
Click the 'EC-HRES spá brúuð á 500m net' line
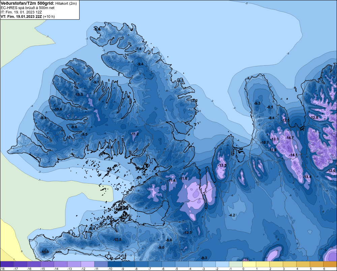28,8
